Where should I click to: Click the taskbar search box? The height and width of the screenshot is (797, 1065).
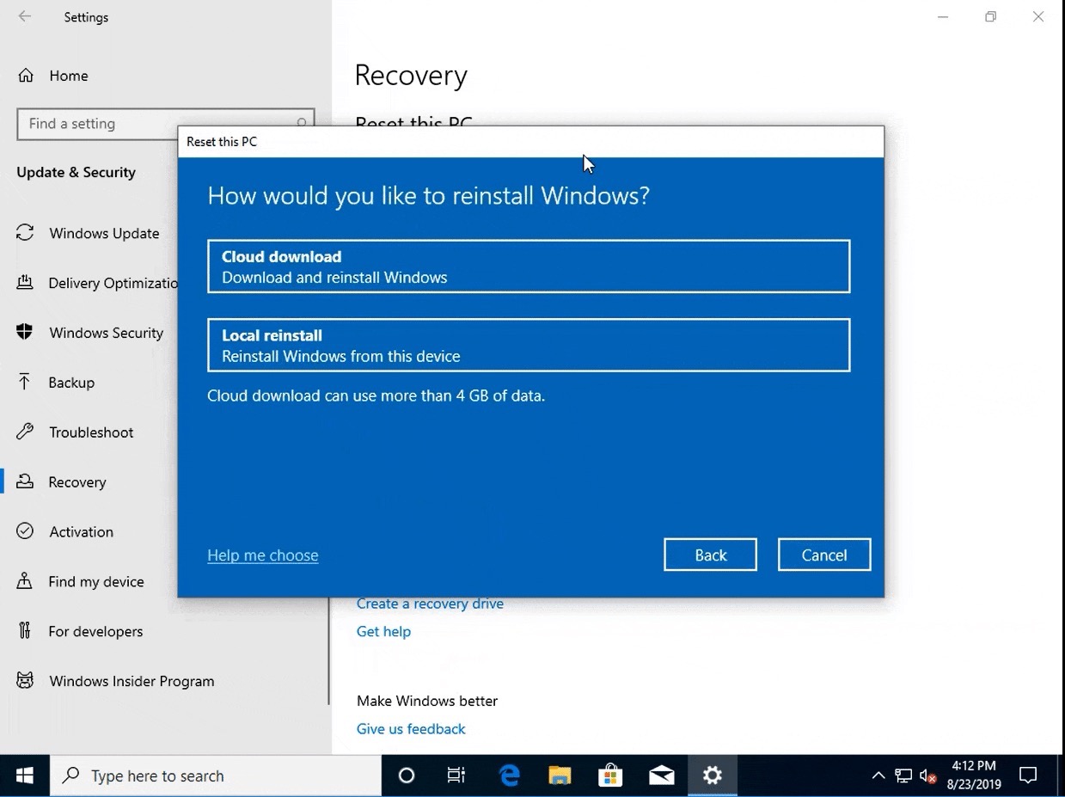click(x=215, y=776)
